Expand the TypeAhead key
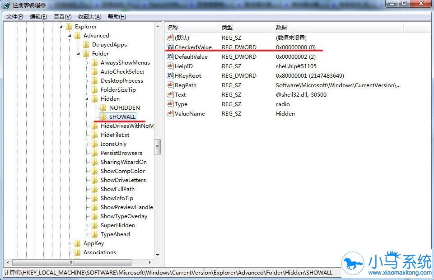 click(87, 235)
